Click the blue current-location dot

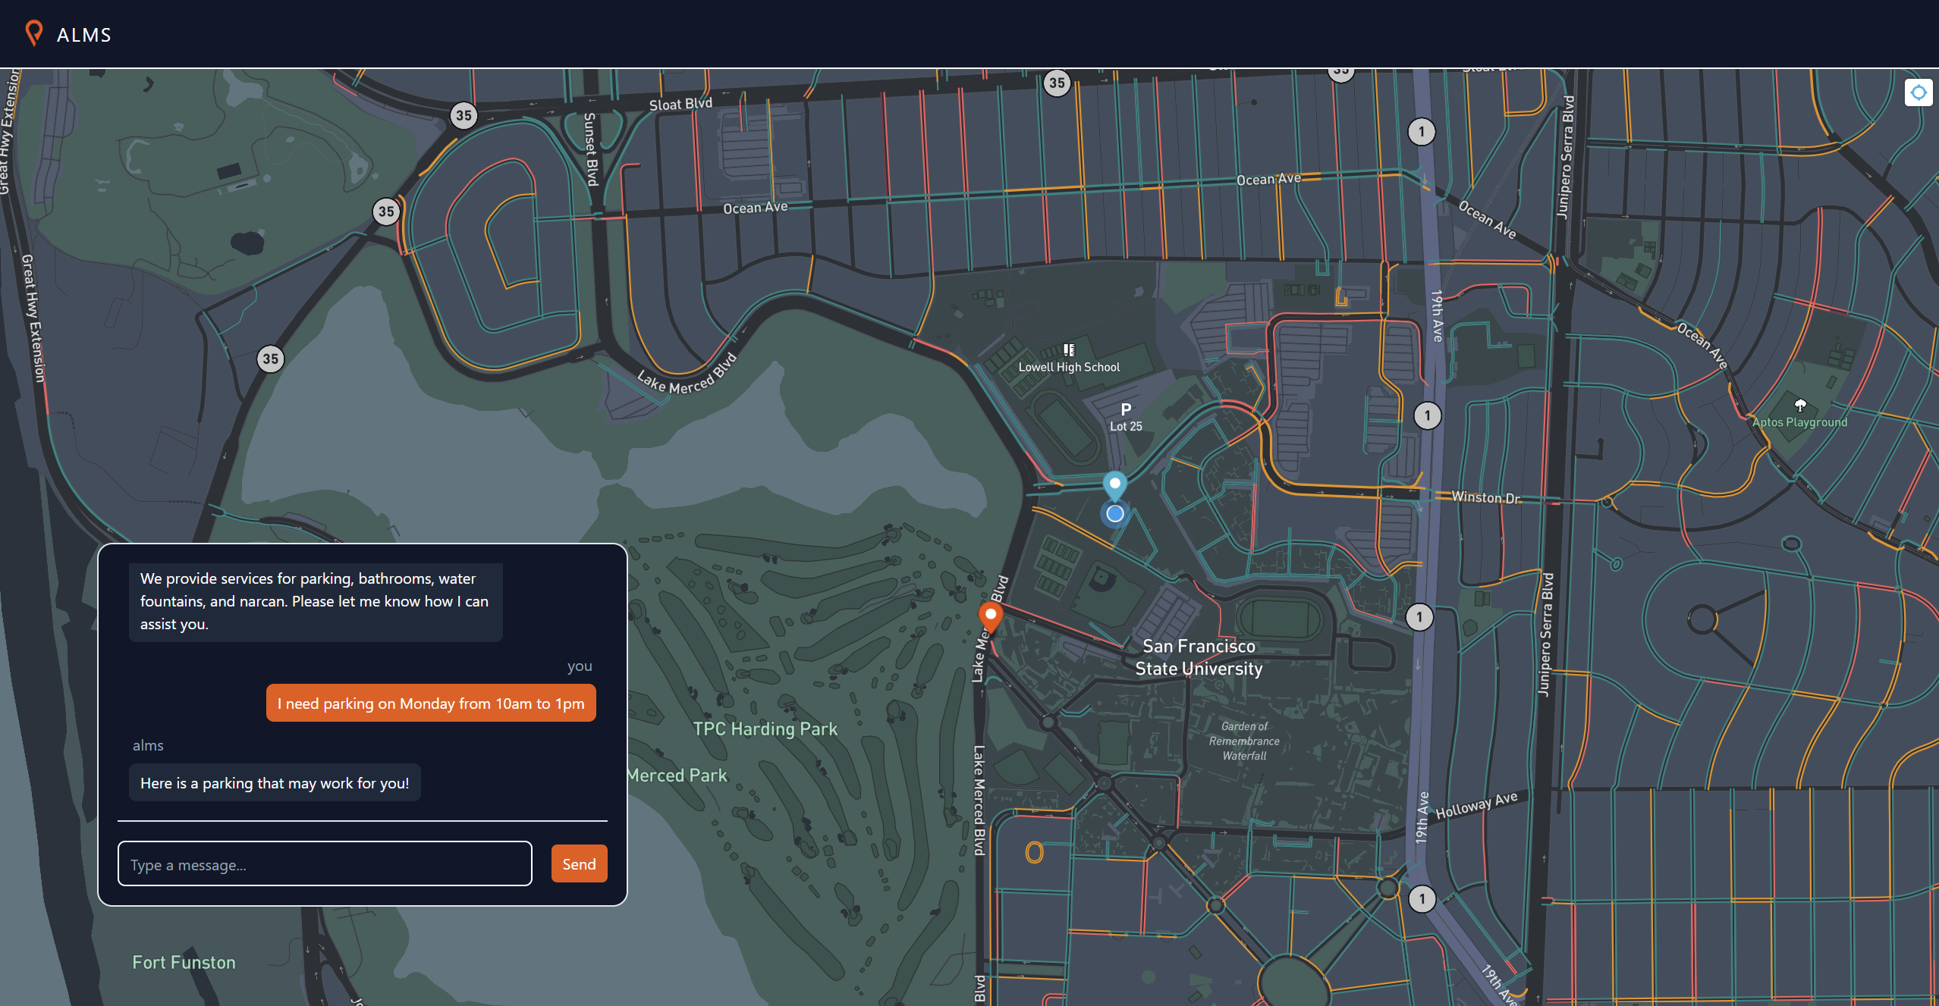point(1114,514)
